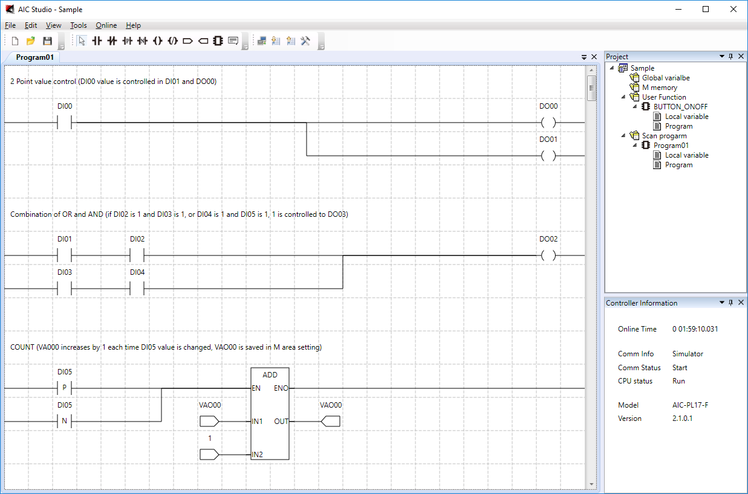Screen dimensions: 748x494
Task: Toggle pin on Controller Information panel
Action: [x=730, y=303]
